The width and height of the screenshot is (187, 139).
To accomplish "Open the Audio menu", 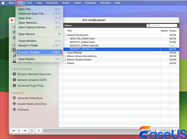I will (66, 3).
